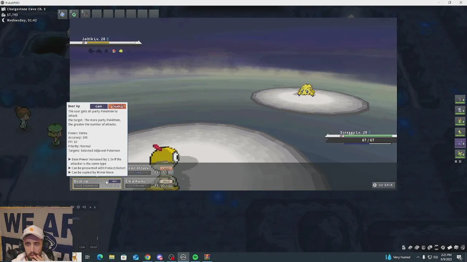Click the Poké Ball icon under Joltik
This screenshot has height=262, width=467.
click(114, 51)
